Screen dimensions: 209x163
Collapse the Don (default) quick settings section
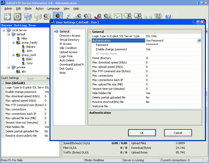3,83
